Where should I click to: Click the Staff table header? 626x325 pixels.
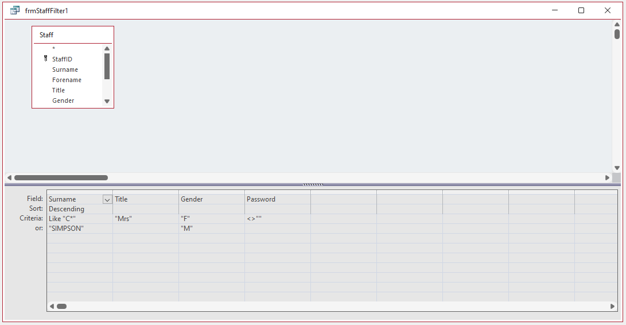point(73,35)
